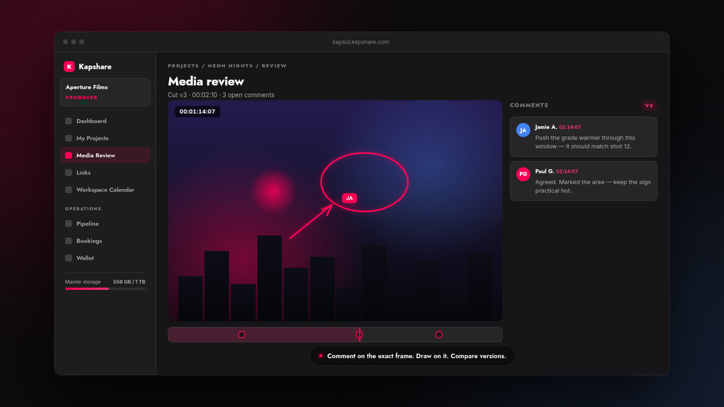This screenshot has width=724, height=407.
Task: Click the Bookings sidebar icon
Action: (x=68, y=241)
